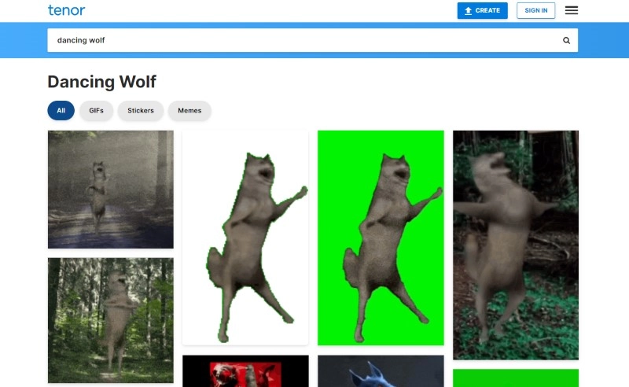
Task: Open the blurry wolf in dark forest GIF
Action: pyautogui.click(x=516, y=245)
